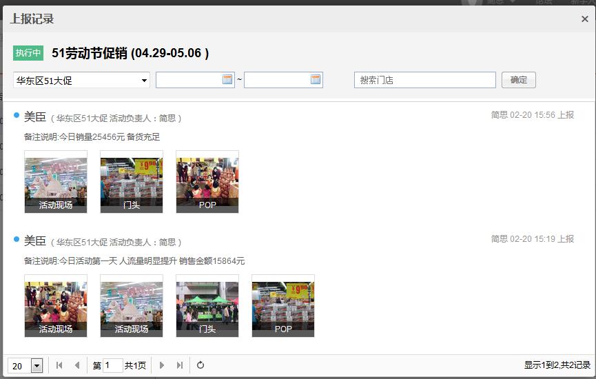Close the 上报记录 dialog
Image resolution: width=596 pixels, height=379 pixels.
[x=584, y=19]
